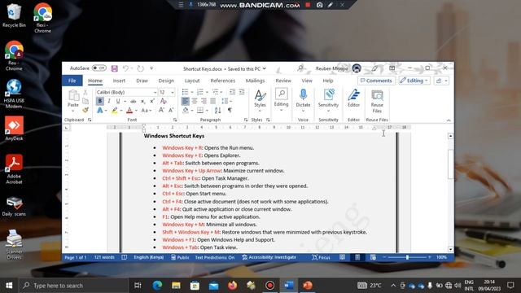This screenshot has width=521, height=293.
Task: Open the File tab
Action: (x=72, y=81)
